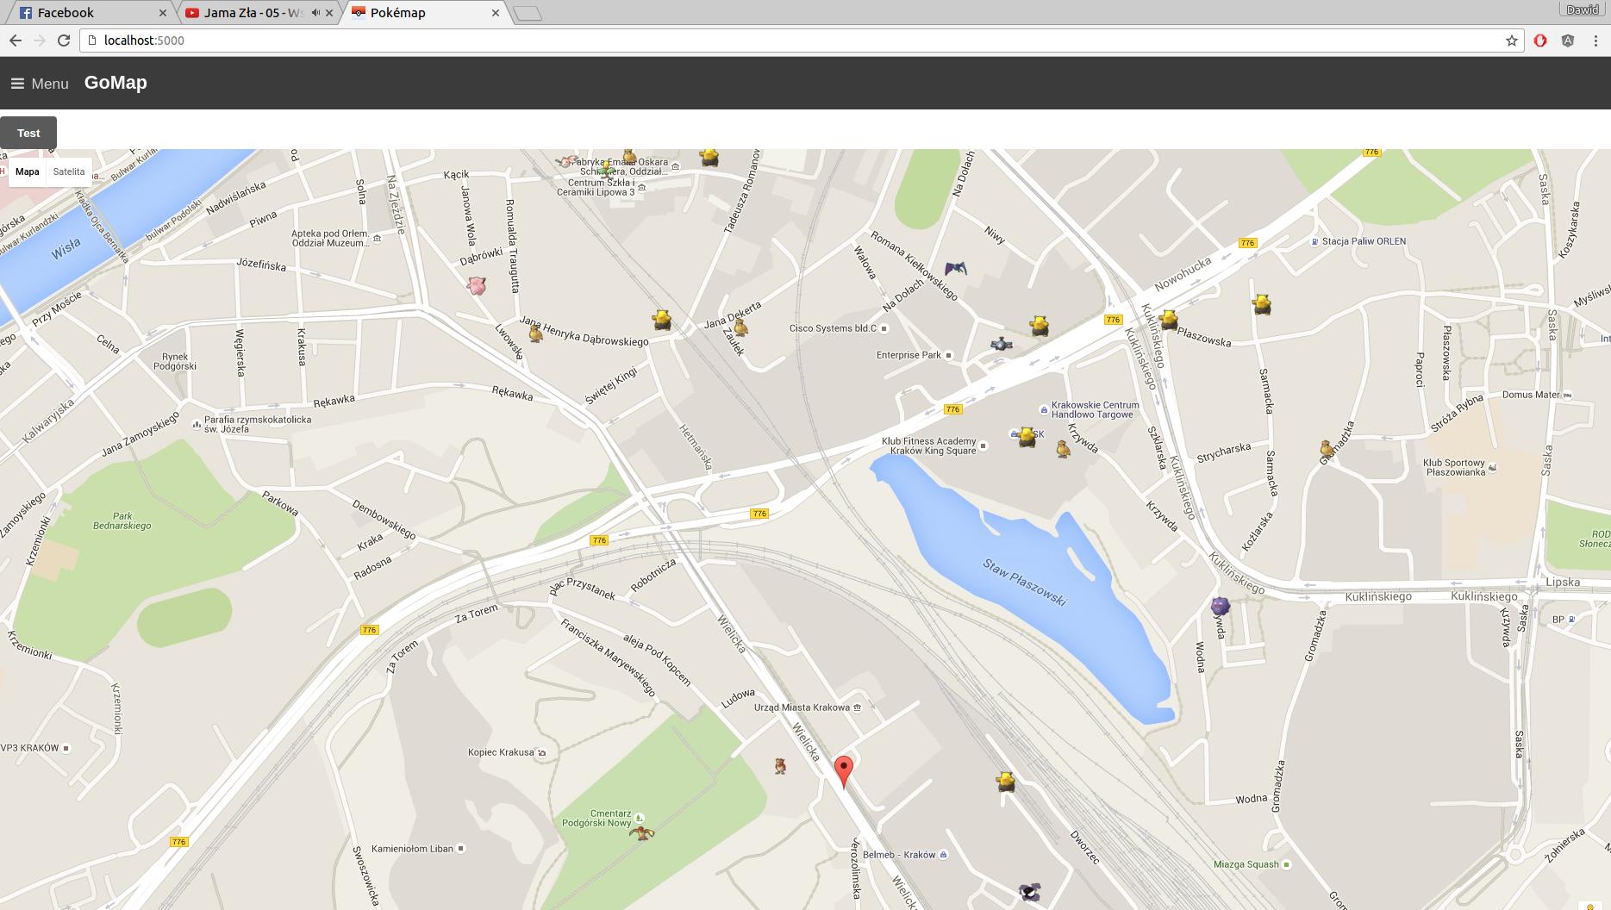Open a new browser tab

pyautogui.click(x=528, y=13)
